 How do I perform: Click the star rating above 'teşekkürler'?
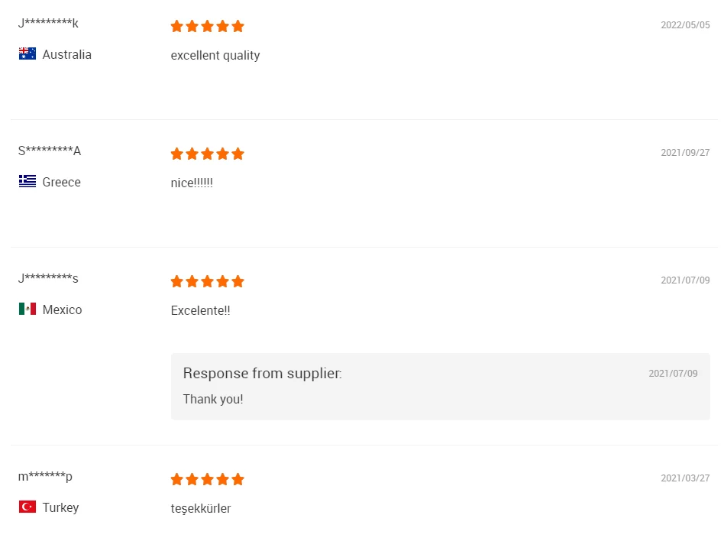[207, 480]
